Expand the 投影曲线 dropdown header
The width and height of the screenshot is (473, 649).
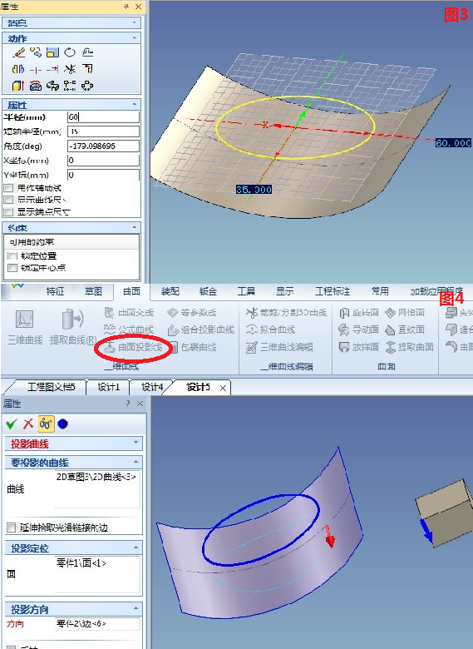pos(135,443)
